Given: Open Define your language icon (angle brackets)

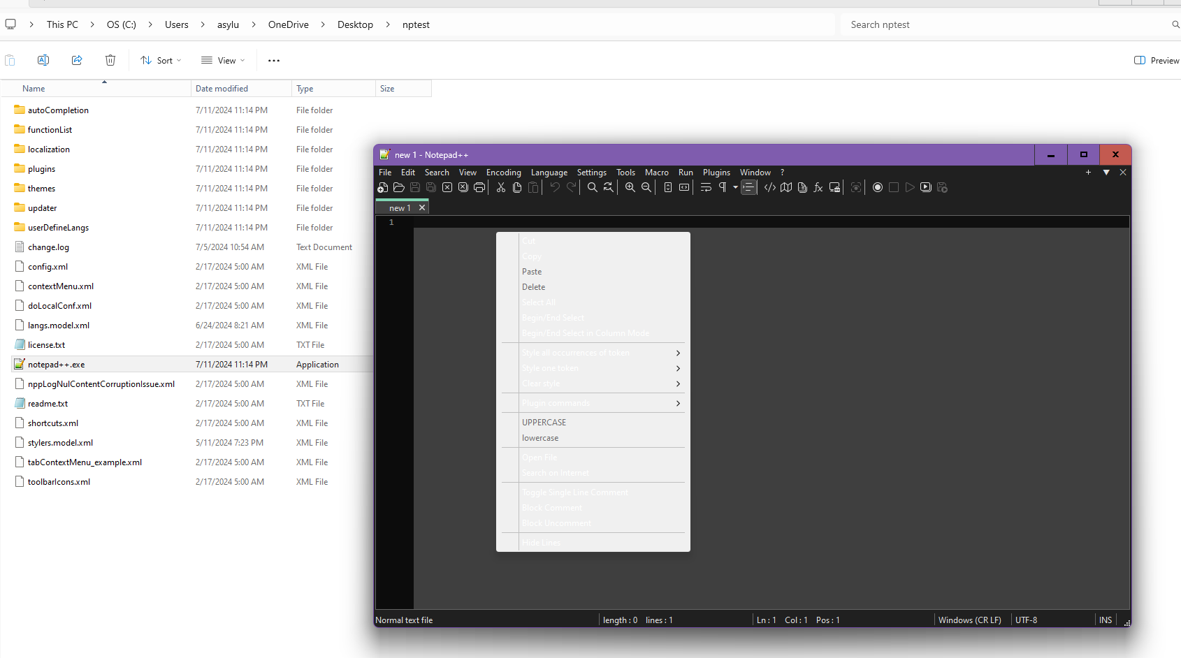Looking at the screenshot, I should click(x=770, y=187).
